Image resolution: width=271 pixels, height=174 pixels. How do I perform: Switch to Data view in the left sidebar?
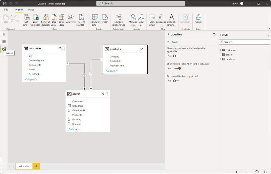[4, 42]
